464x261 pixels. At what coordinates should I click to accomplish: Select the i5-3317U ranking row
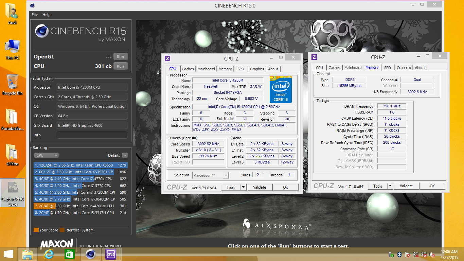coord(81,213)
